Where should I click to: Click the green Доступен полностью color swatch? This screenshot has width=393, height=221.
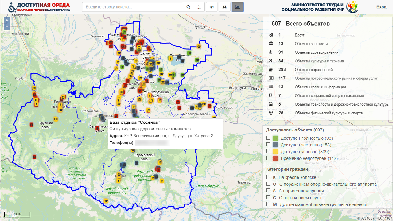coord(275,138)
